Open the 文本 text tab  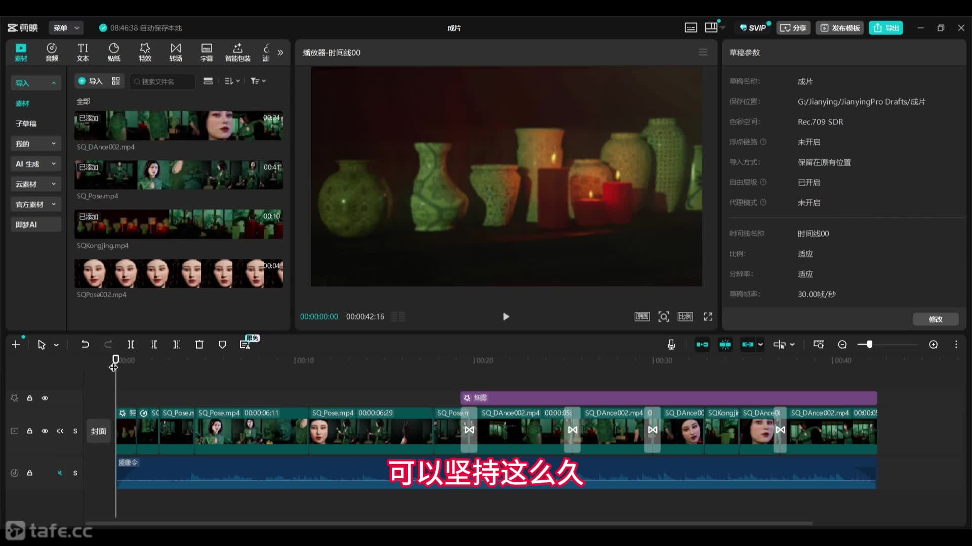[83, 52]
